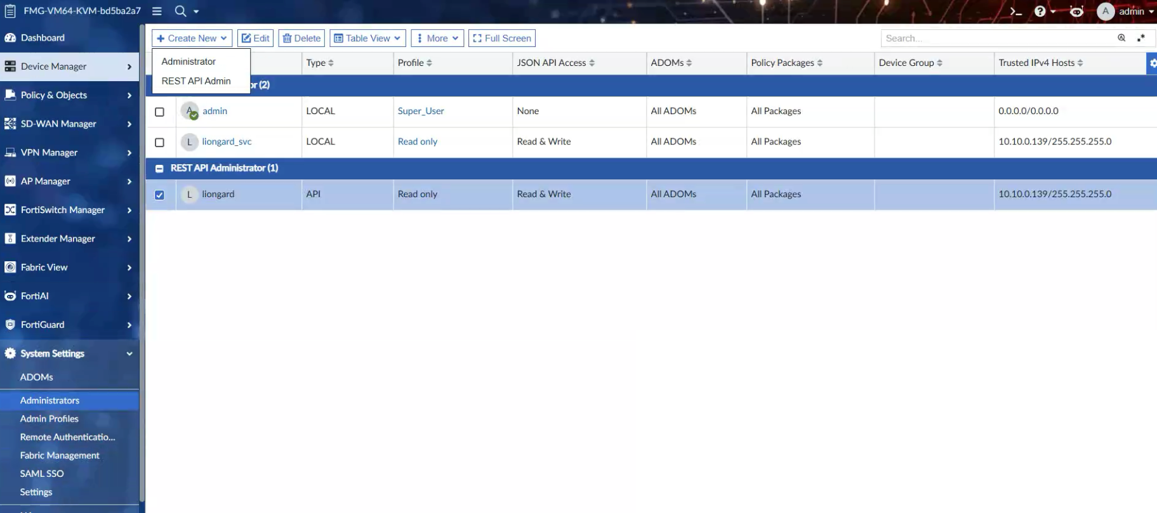Sort by the Type column header
Image resolution: width=1157 pixels, height=513 pixels.
319,63
